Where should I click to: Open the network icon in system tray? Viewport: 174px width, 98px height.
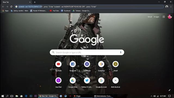[158, 96]
